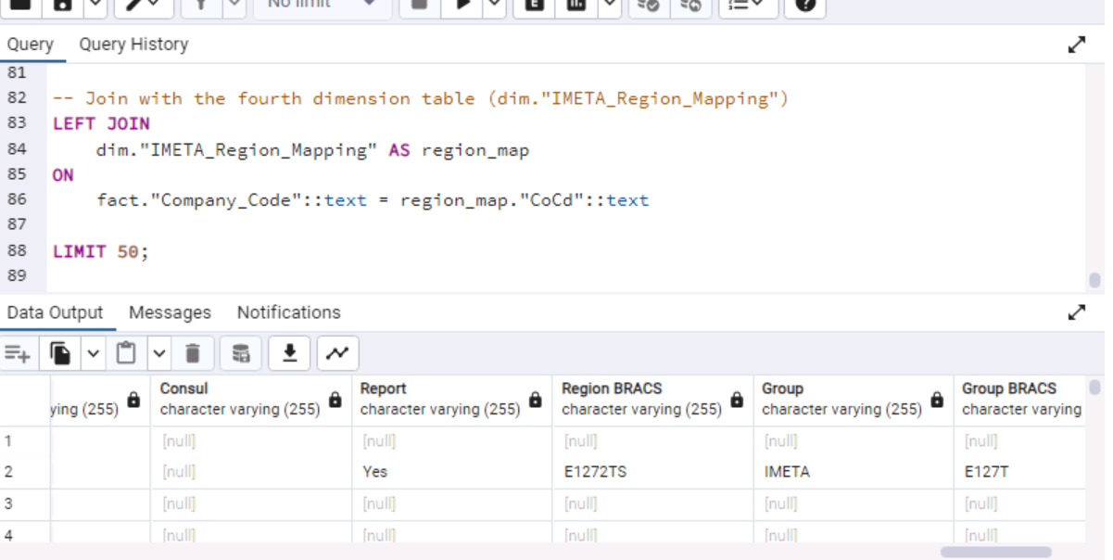Open the Graph Visualiser line chart icon

(x=337, y=353)
